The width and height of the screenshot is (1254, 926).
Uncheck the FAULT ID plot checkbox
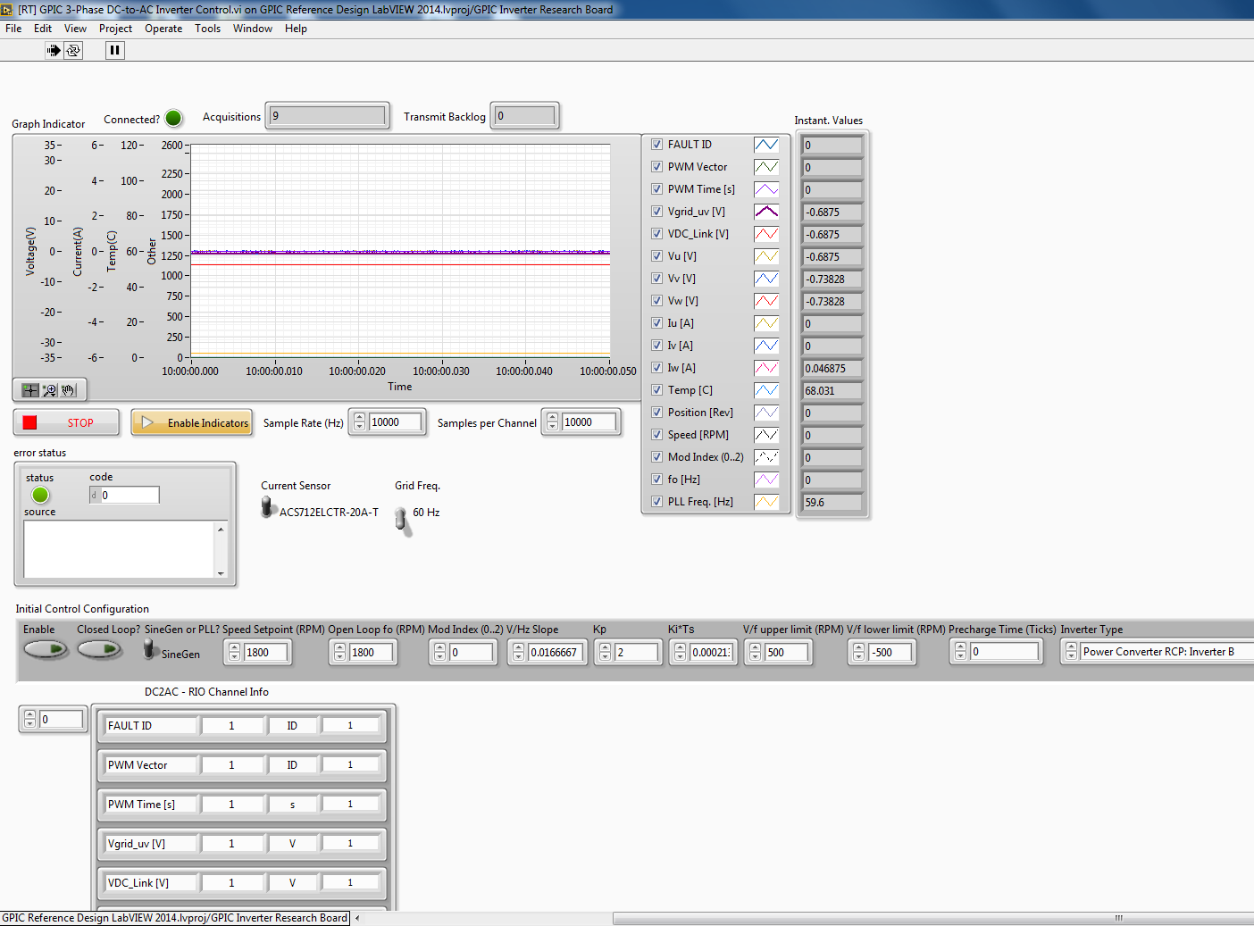[x=656, y=144]
